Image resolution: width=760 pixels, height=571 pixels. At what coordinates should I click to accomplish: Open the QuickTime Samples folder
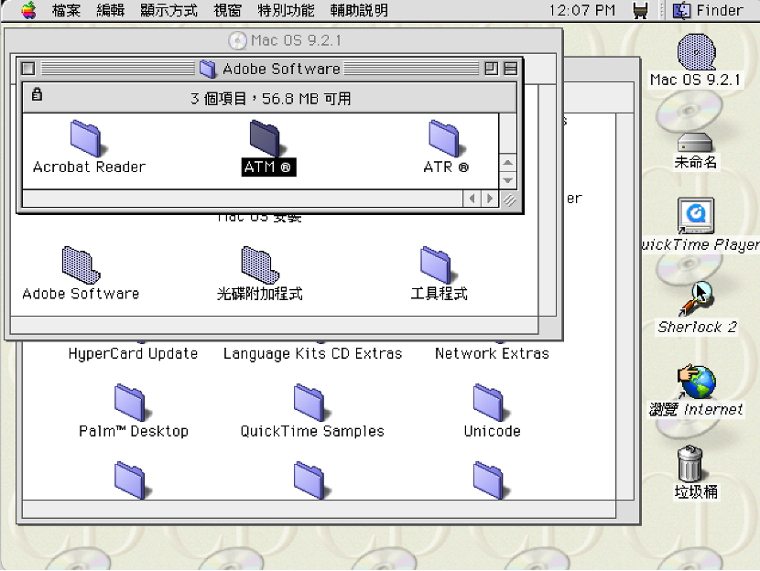pyautogui.click(x=310, y=403)
